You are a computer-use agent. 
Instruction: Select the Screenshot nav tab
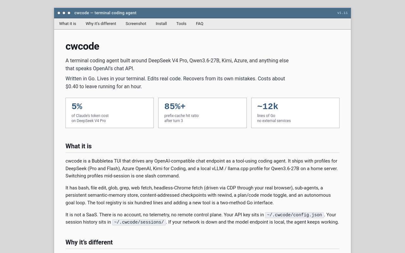click(x=136, y=24)
